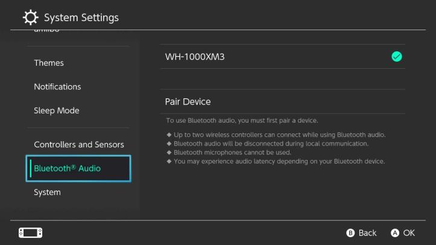Click the handheld console icon at bottom
Image resolution: width=436 pixels, height=245 pixels.
click(31, 232)
